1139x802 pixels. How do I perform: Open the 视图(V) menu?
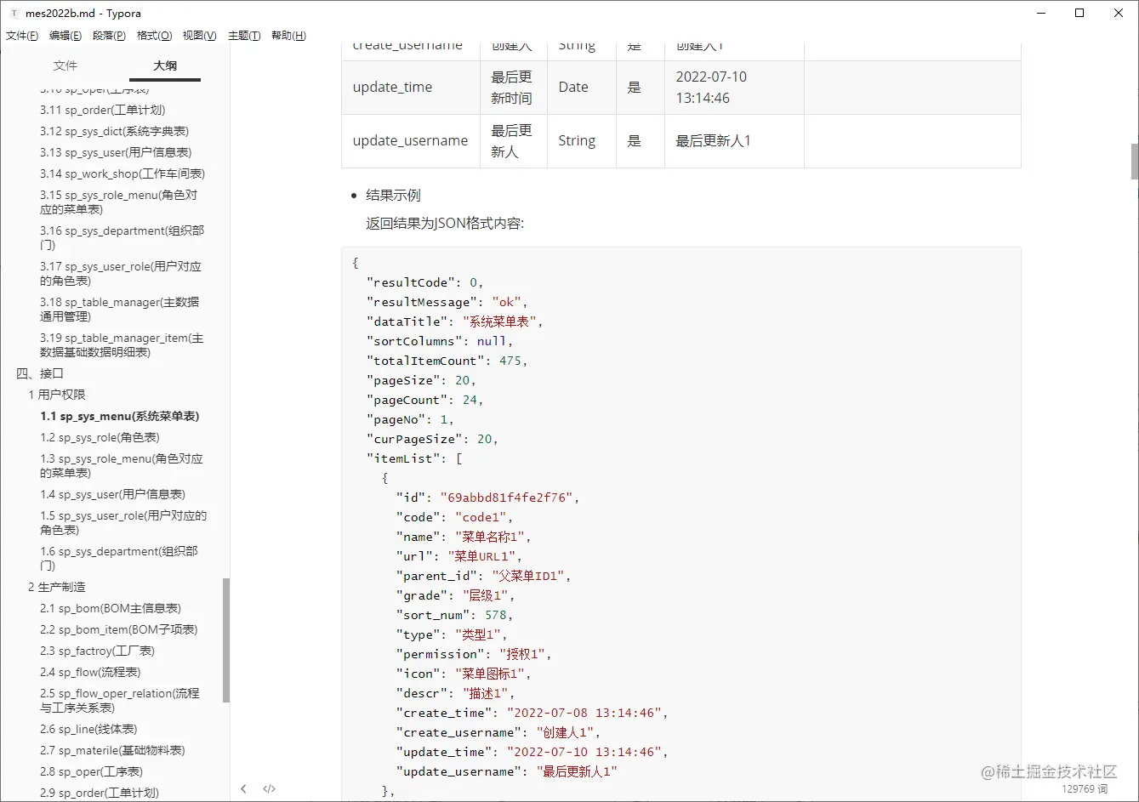pos(199,36)
